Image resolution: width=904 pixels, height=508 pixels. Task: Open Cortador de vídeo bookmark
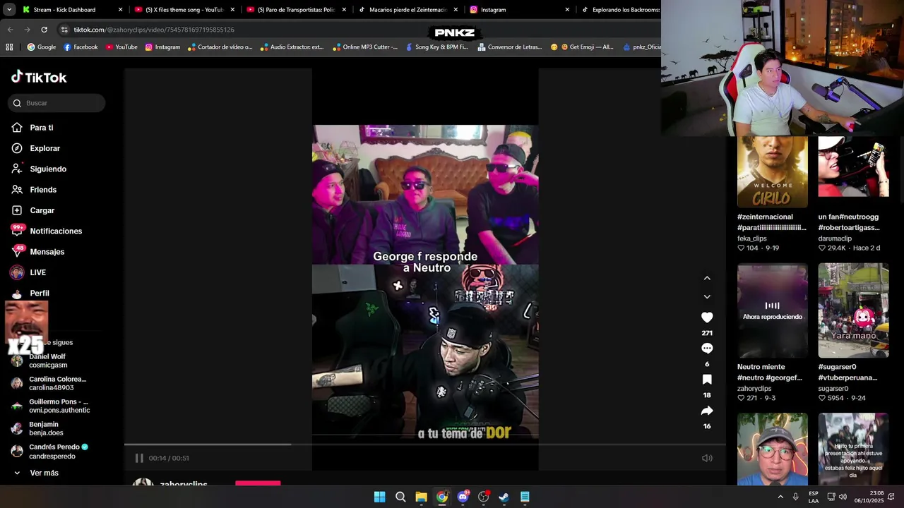(x=220, y=47)
